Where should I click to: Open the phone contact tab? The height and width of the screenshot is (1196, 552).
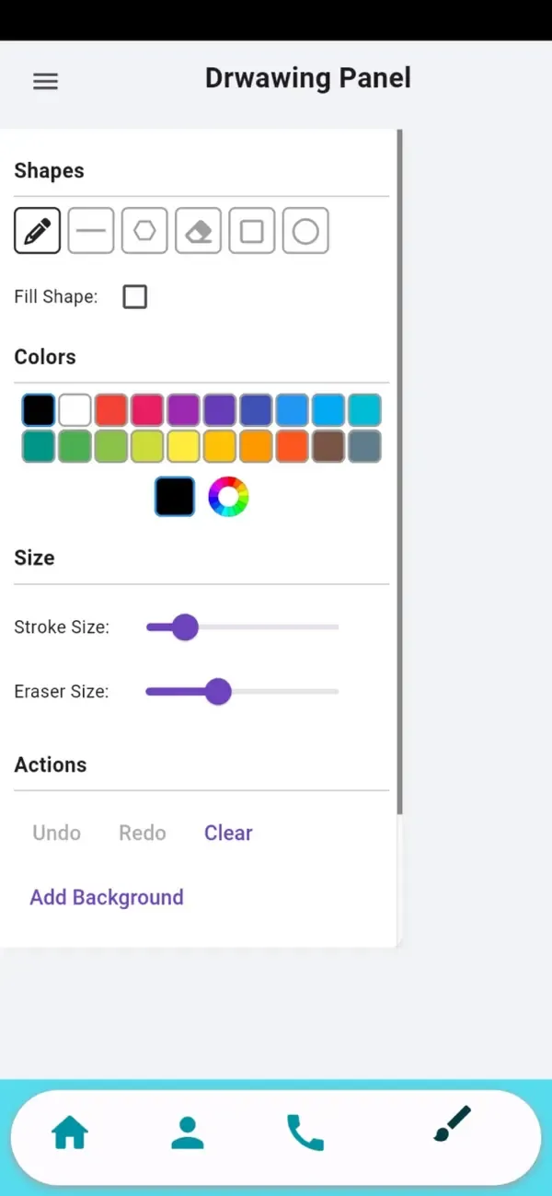coord(305,1133)
